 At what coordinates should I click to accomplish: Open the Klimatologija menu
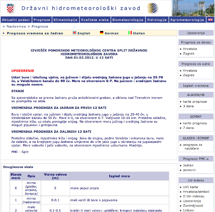click(x=66, y=20)
